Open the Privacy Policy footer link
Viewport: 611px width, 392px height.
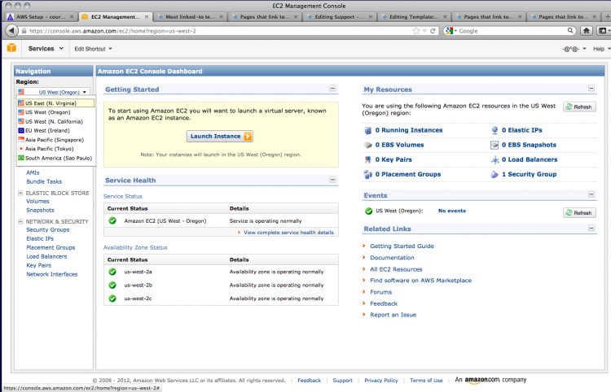point(381,381)
